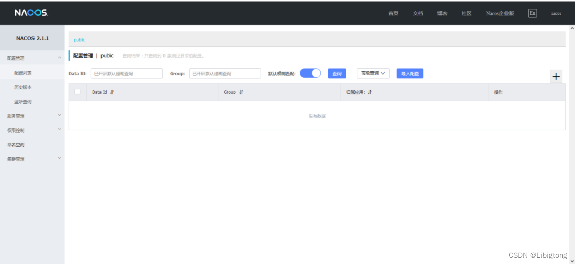Open Nacos企业版 link

pos(500,13)
